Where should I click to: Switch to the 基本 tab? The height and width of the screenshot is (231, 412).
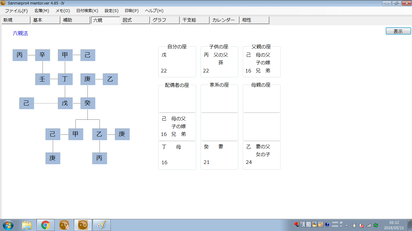click(46, 20)
